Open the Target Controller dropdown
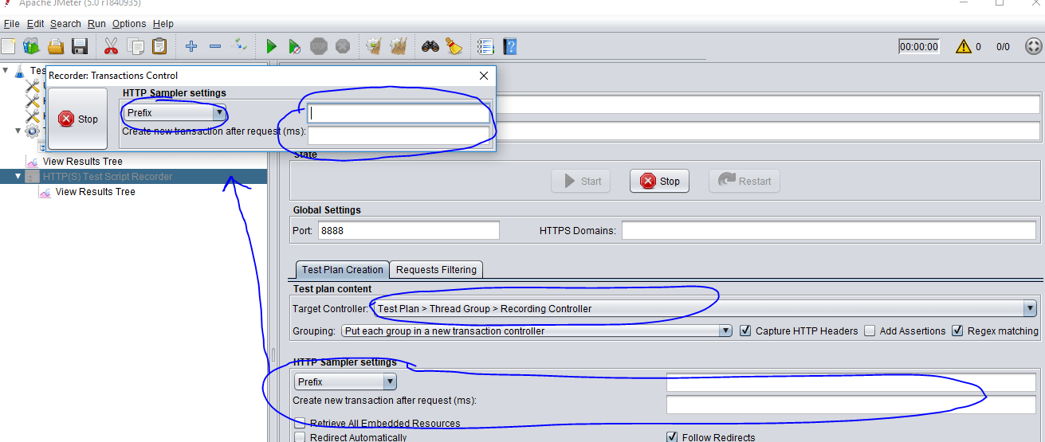 coord(705,308)
